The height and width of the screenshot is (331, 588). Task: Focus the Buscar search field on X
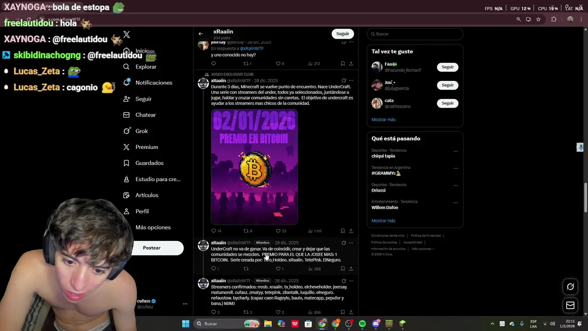pos(415,34)
